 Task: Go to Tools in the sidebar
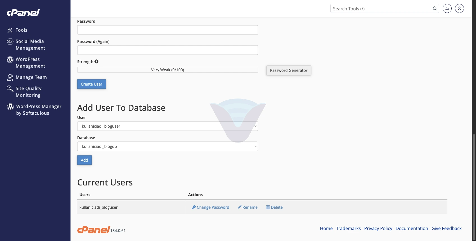tap(22, 30)
